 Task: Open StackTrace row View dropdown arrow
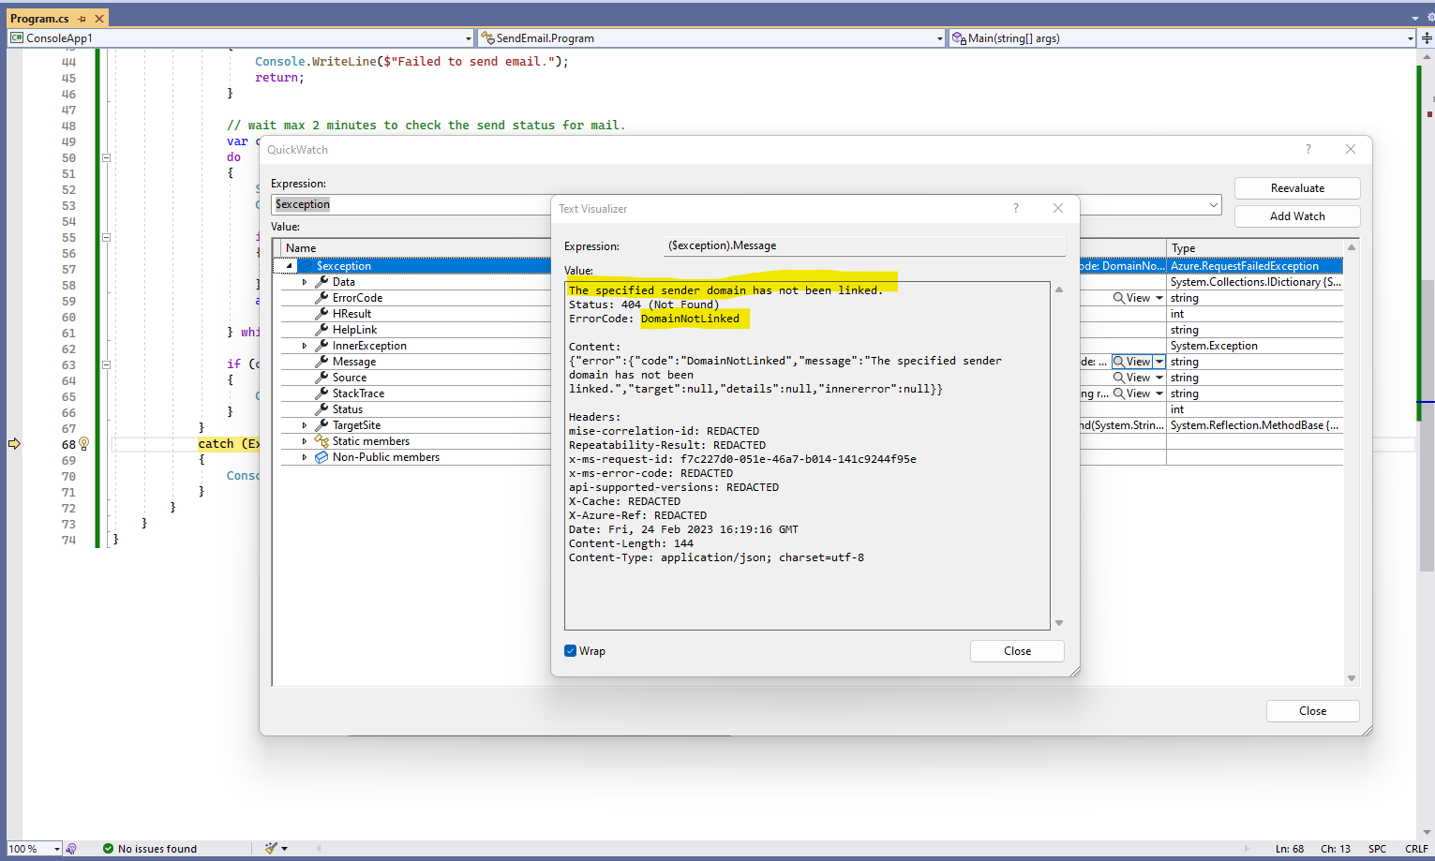click(x=1159, y=393)
